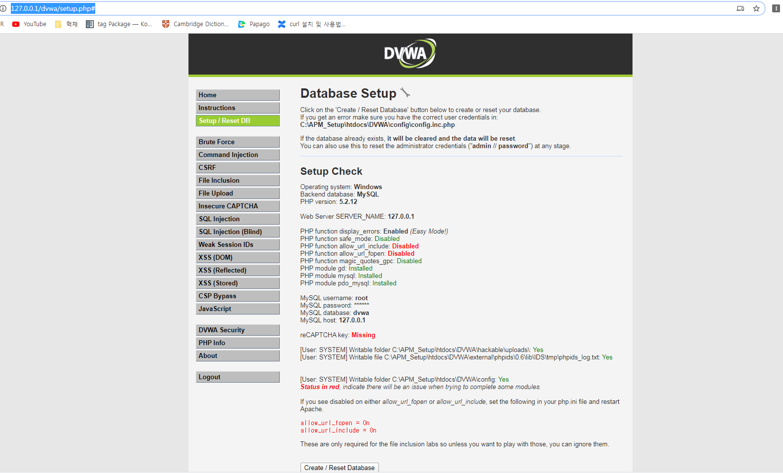Open the DVWA Security page

238,330
